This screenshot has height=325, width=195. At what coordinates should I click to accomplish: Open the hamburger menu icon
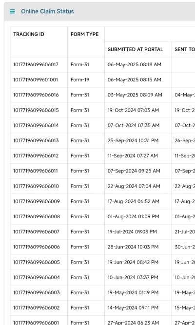[x=13, y=11]
